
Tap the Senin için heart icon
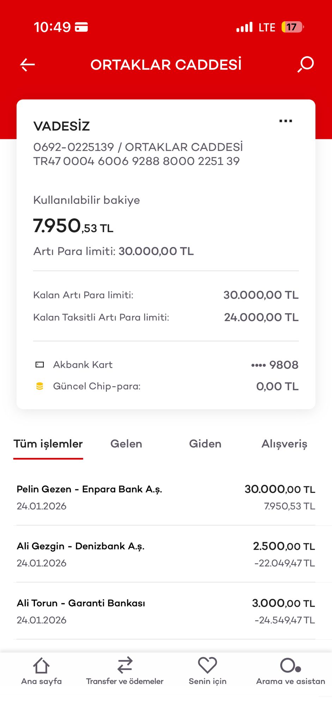point(208,665)
